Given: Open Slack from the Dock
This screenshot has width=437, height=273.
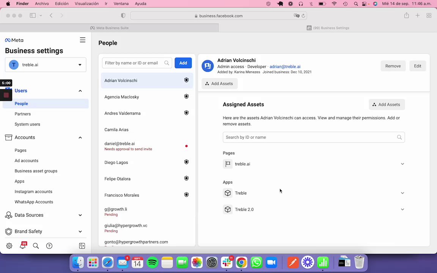Looking at the screenshot, I should pos(226,262).
